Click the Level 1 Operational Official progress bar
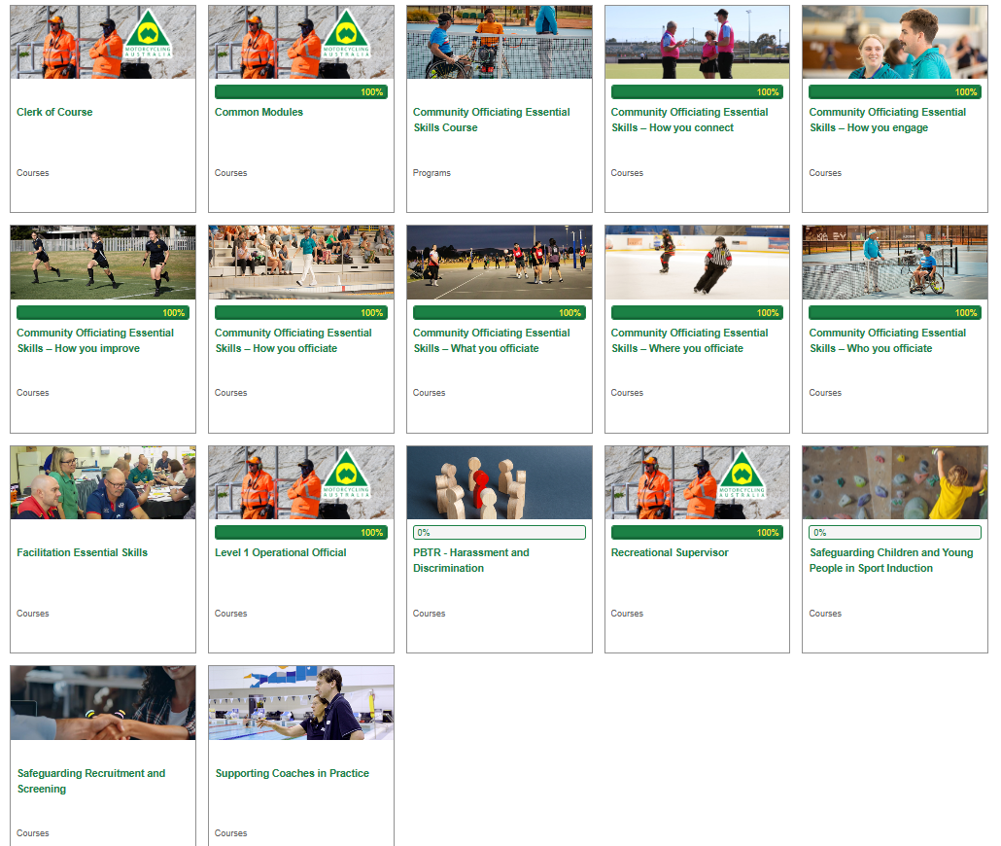Screen dimensions: 1001x846 click(x=300, y=532)
